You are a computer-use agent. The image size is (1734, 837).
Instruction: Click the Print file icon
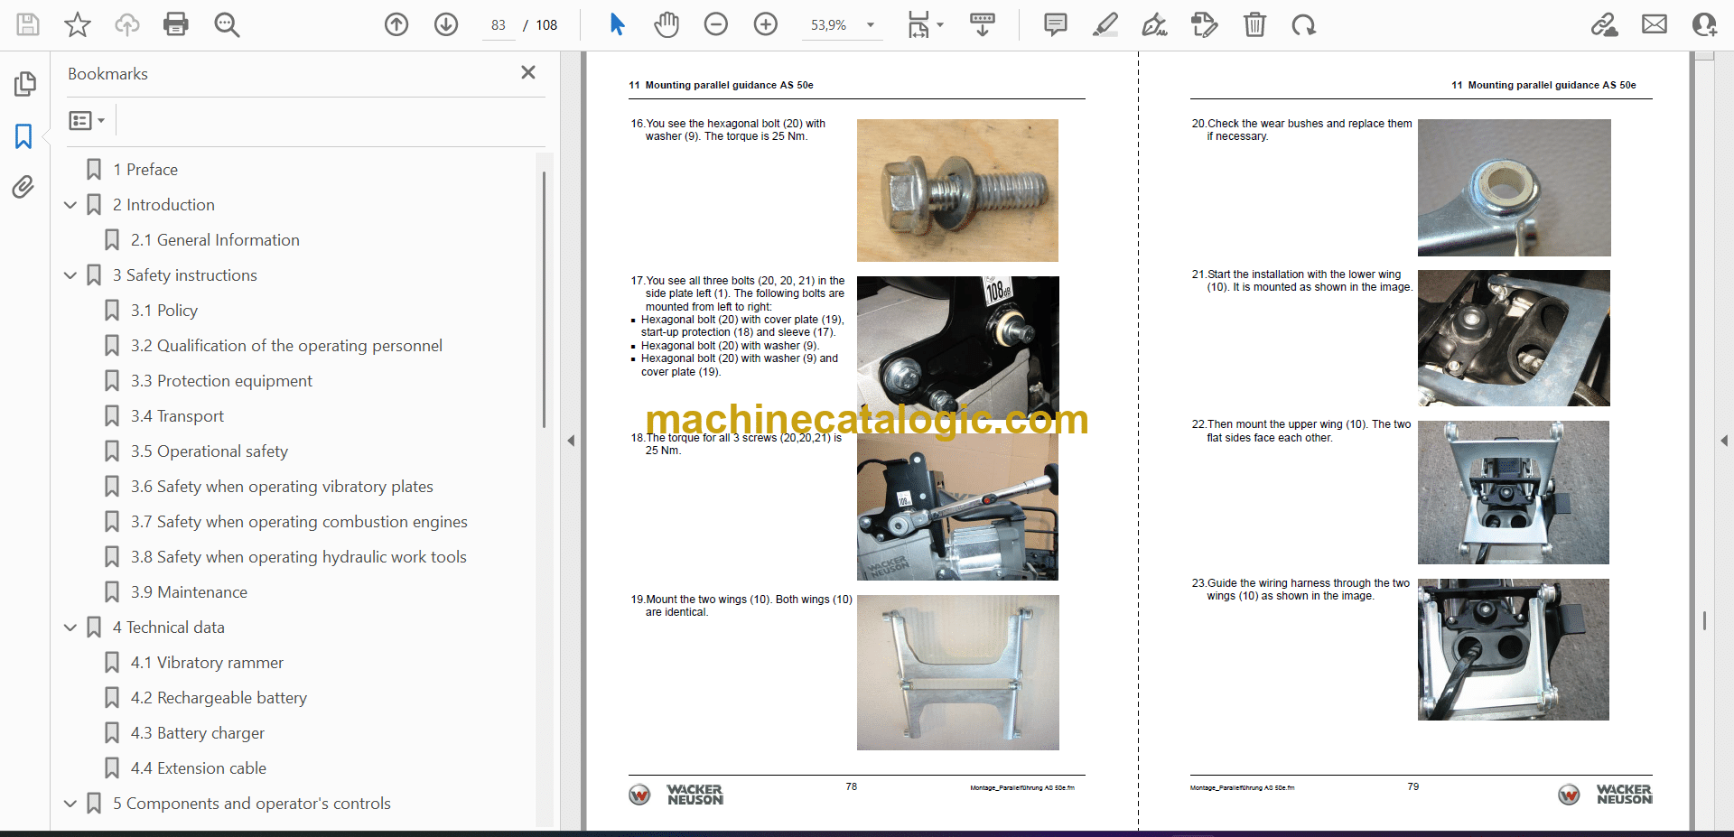(x=175, y=24)
